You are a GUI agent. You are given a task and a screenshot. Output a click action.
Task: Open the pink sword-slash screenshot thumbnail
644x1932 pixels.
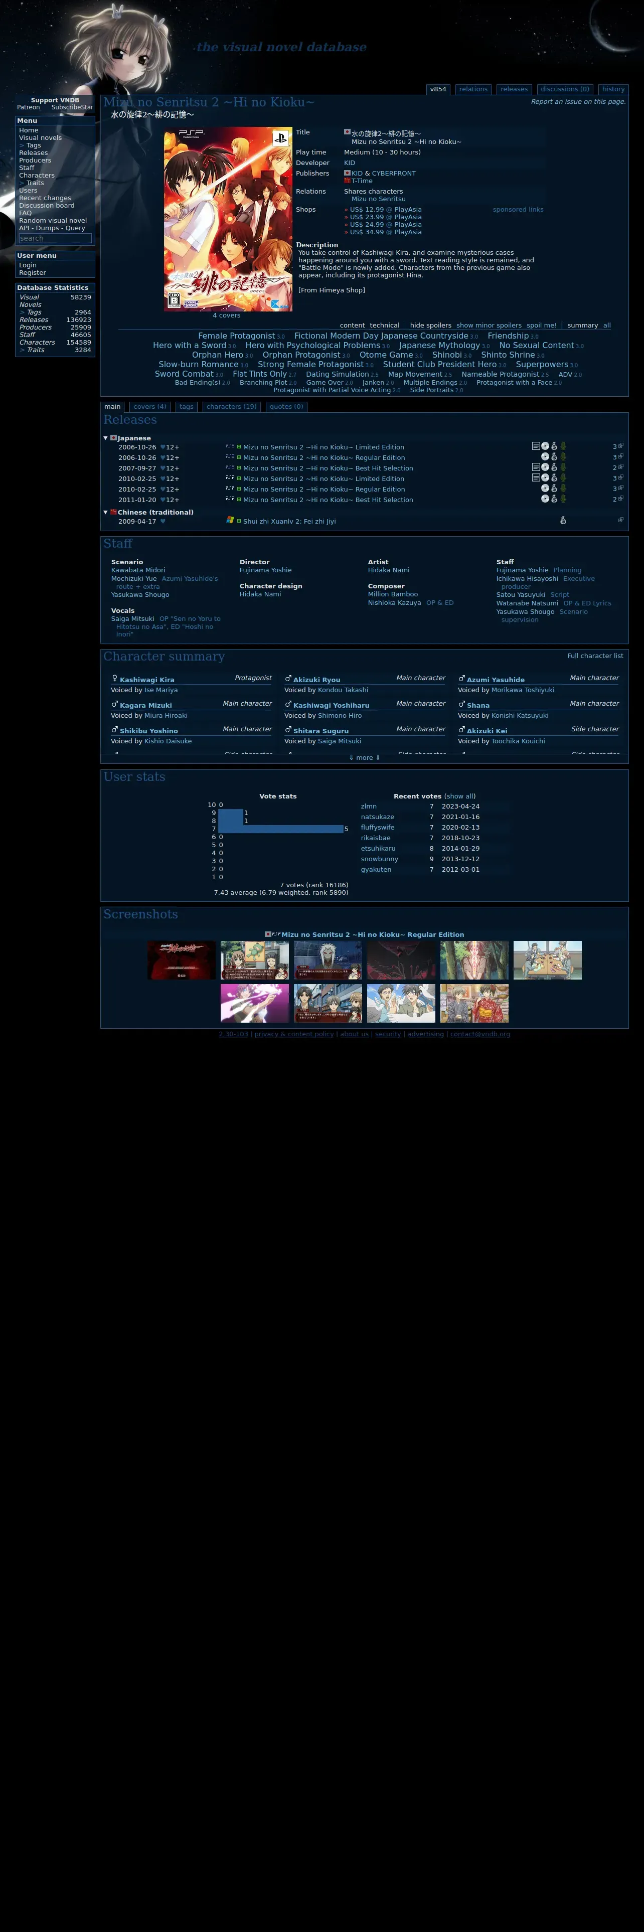pyautogui.click(x=255, y=1003)
